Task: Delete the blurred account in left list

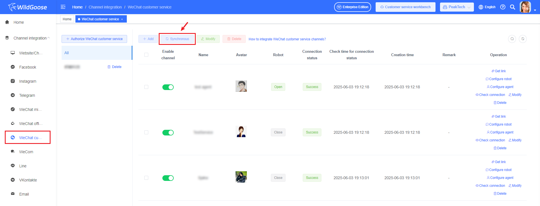Action: 114,67
